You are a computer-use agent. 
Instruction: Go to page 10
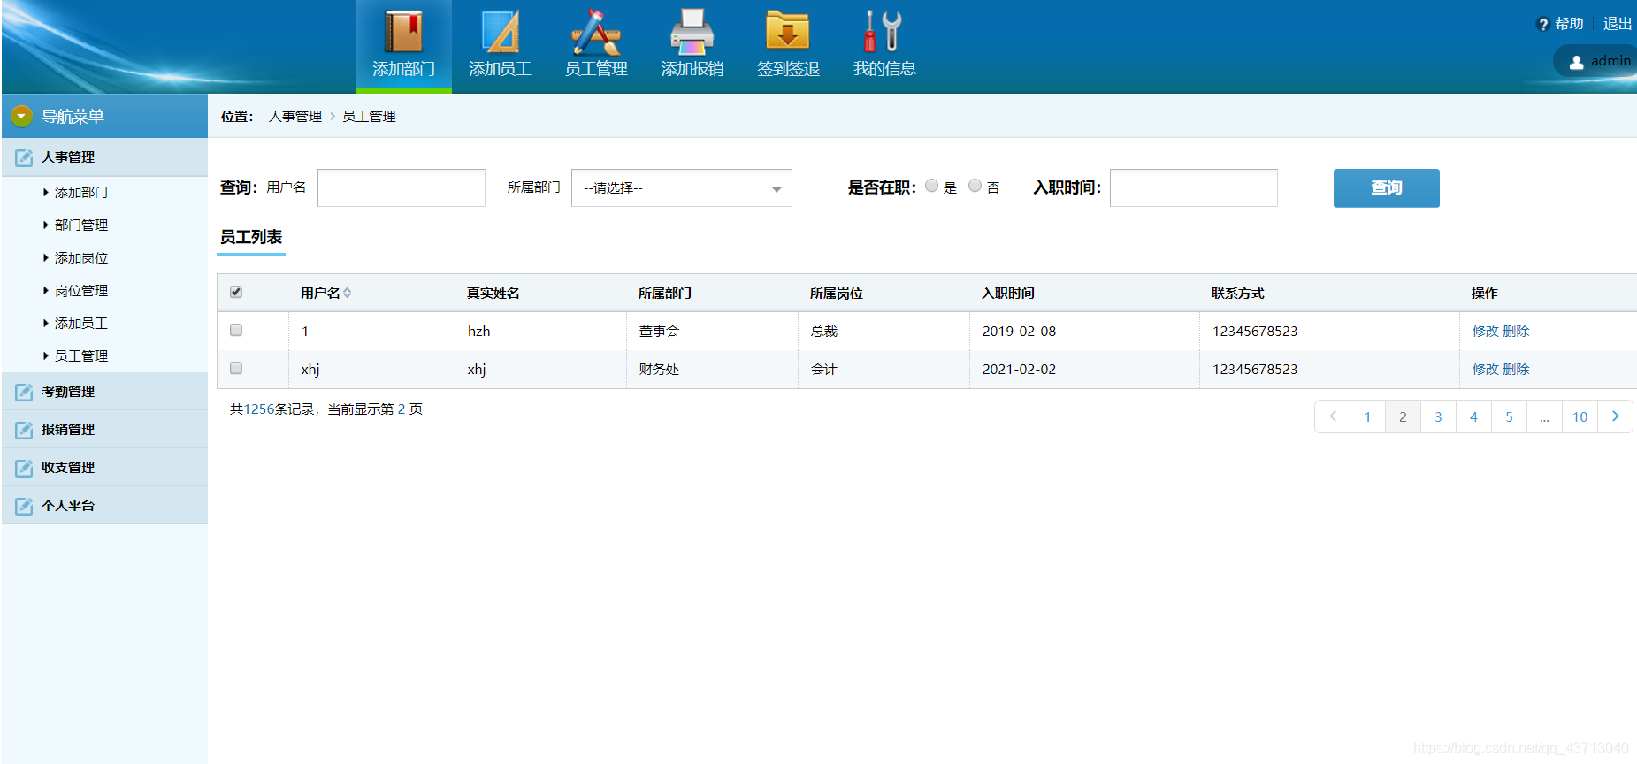pos(1580,416)
